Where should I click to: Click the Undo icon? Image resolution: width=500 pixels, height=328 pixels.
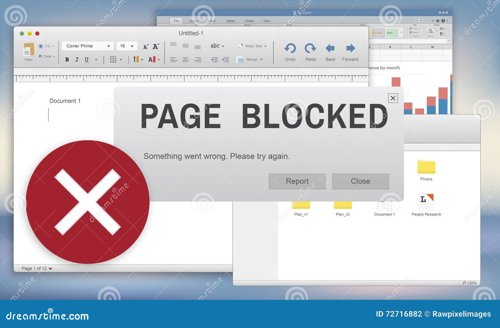coord(290,48)
